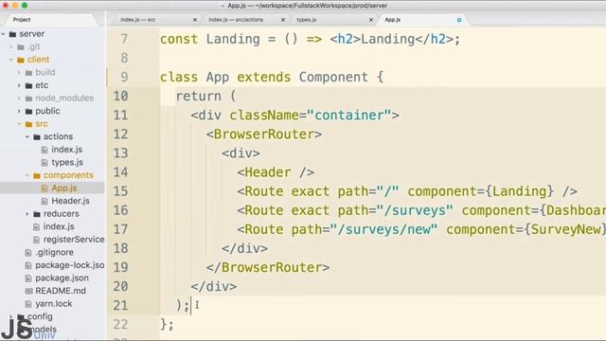This screenshot has width=606, height=341.
Task: Click the const Landing declaration
Action: tap(311, 39)
